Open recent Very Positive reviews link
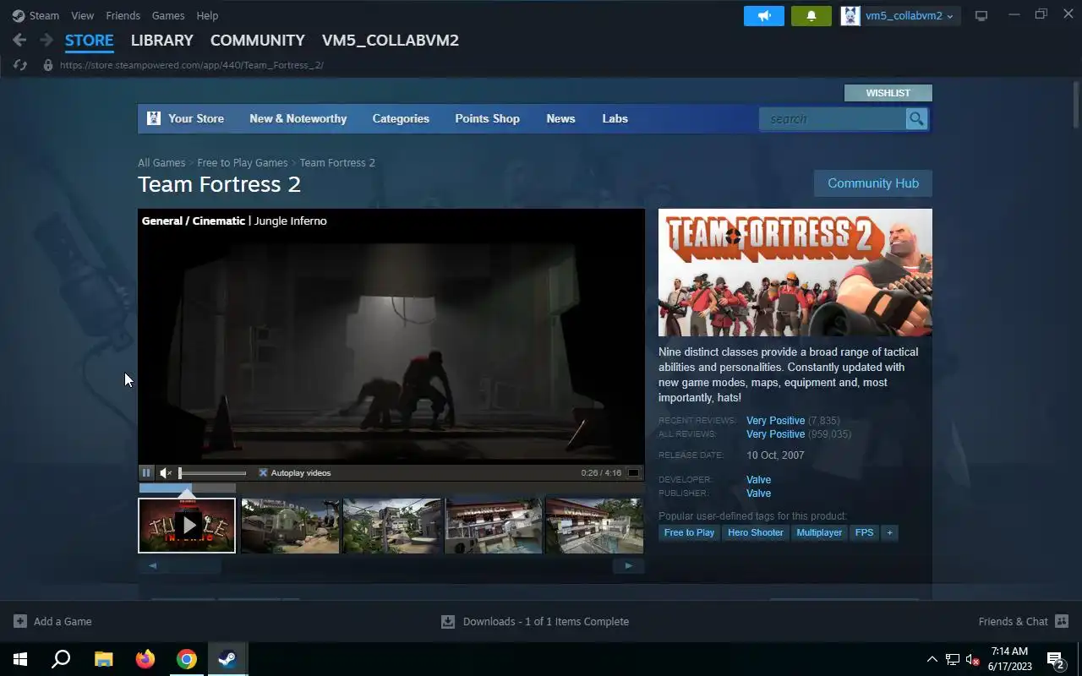The height and width of the screenshot is (676, 1082). click(x=776, y=421)
